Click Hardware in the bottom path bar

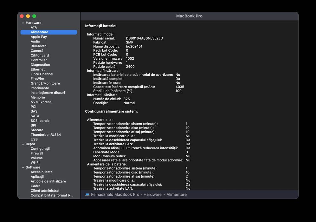(x=152, y=195)
